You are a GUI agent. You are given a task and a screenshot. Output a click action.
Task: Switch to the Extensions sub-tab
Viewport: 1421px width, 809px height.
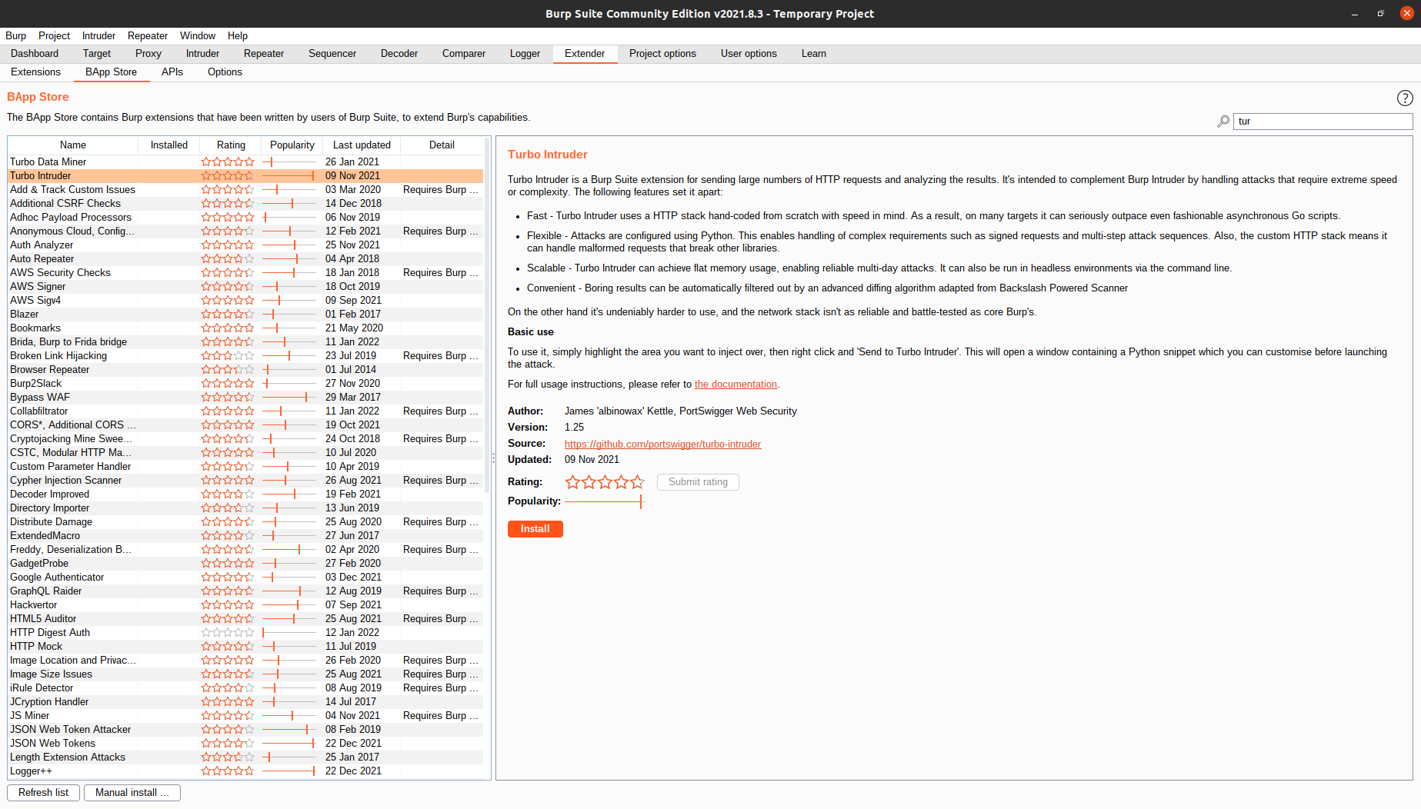[x=35, y=72]
